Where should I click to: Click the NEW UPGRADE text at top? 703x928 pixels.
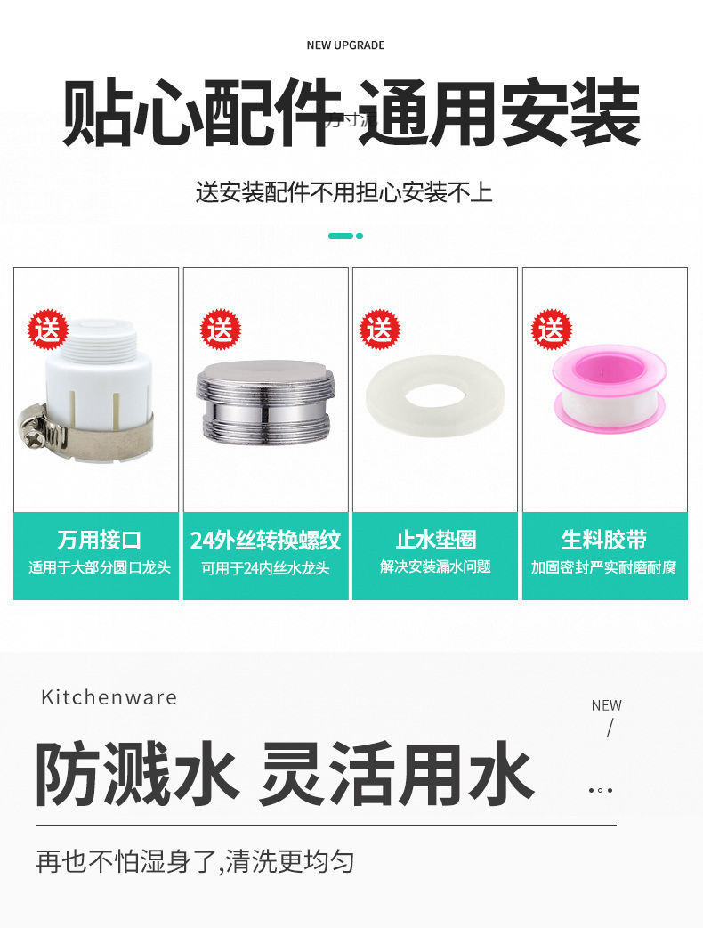(x=345, y=45)
